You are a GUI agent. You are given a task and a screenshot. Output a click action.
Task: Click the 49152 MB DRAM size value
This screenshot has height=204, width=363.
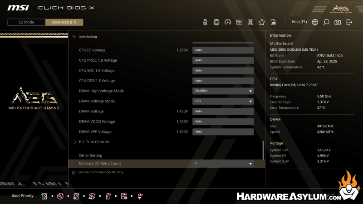point(325,126)
